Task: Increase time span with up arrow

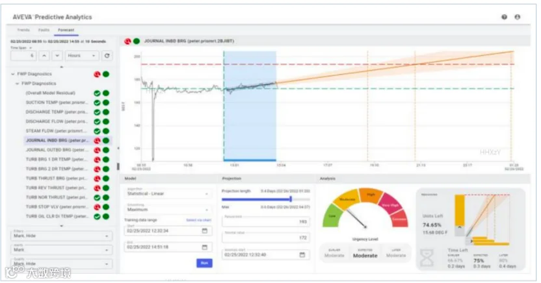Action: (x=44, y=55)
